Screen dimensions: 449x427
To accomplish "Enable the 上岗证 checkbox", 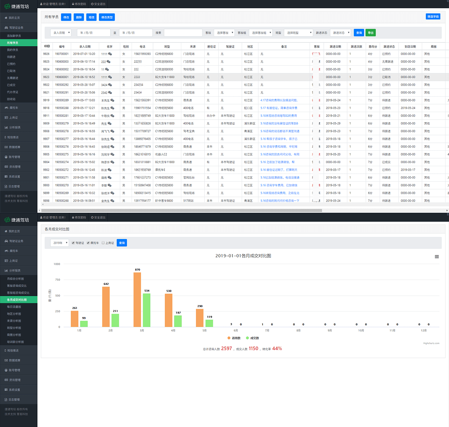I will pyautogui.click(x=103, y=243).
